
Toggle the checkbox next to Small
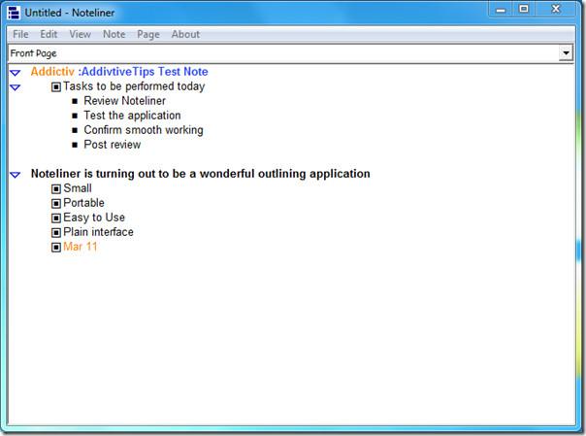point(56,188)
